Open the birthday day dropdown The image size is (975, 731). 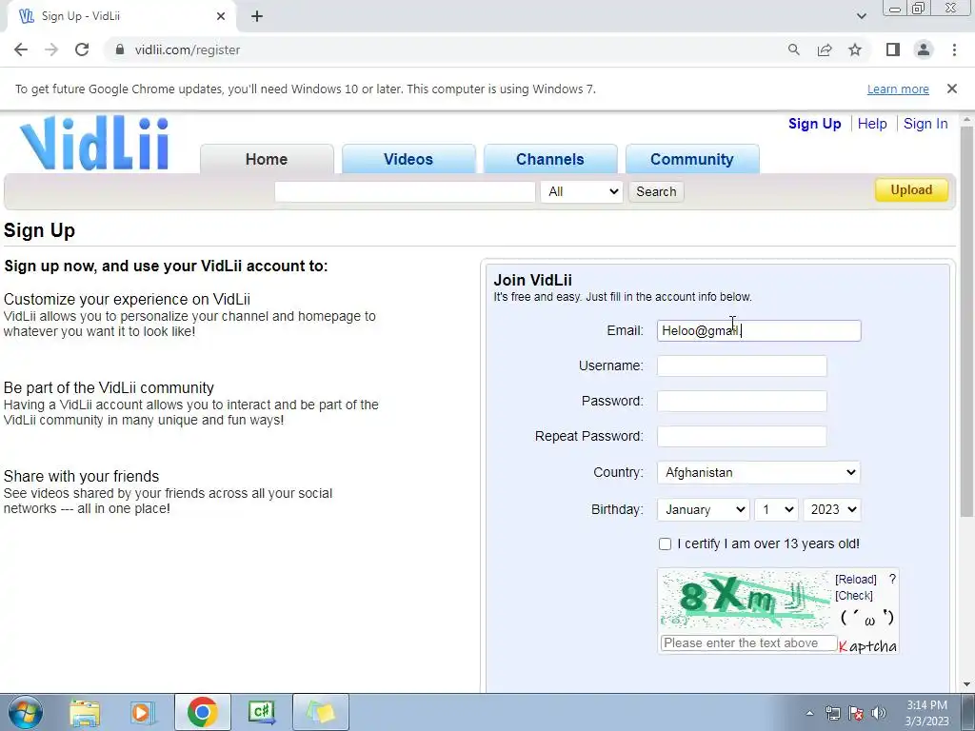point(776,510)
